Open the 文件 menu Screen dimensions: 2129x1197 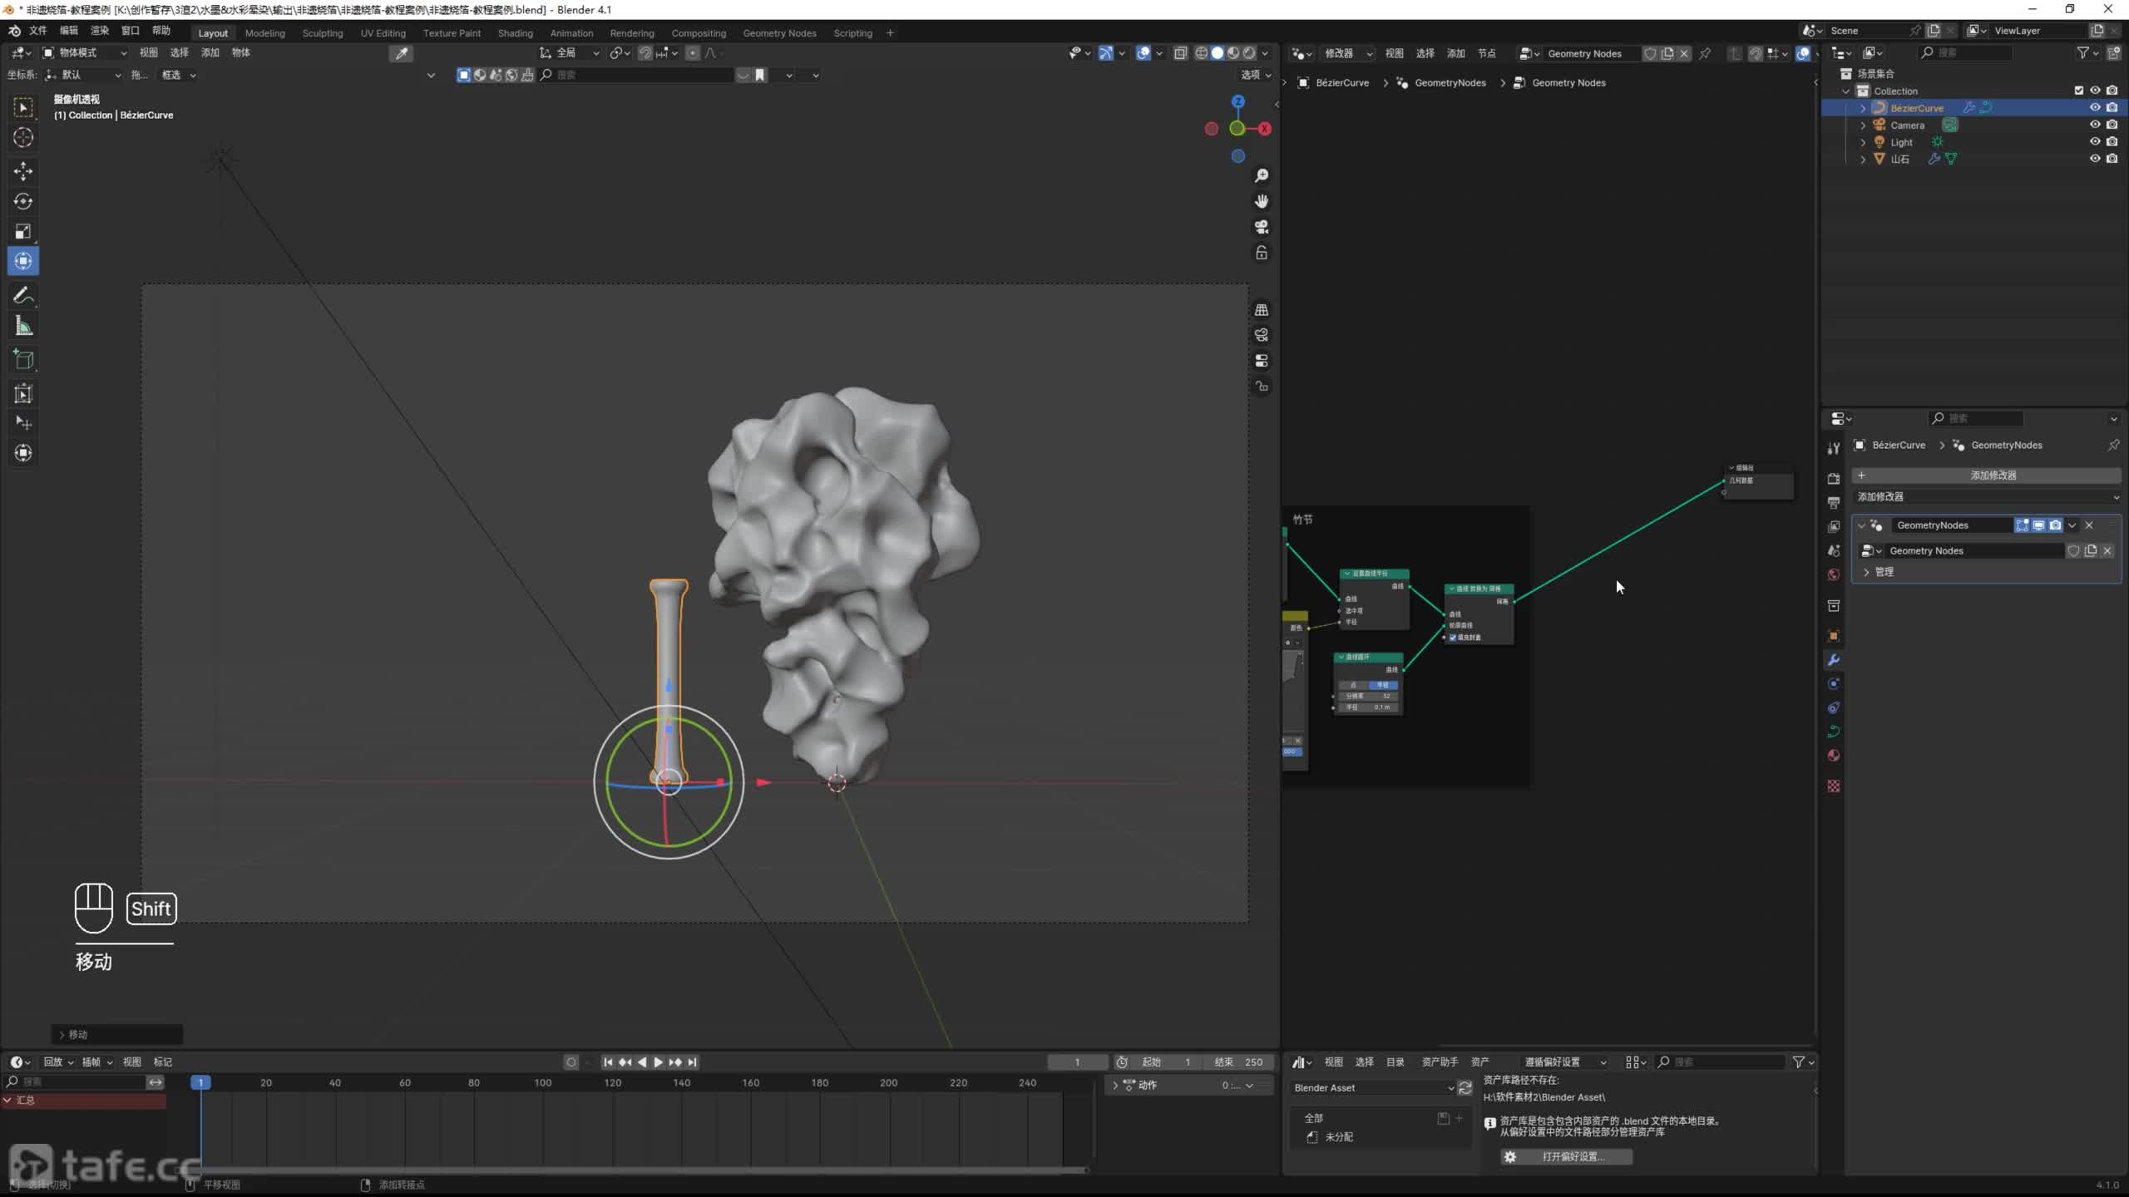pyautogui.click(x=37, y=31)
